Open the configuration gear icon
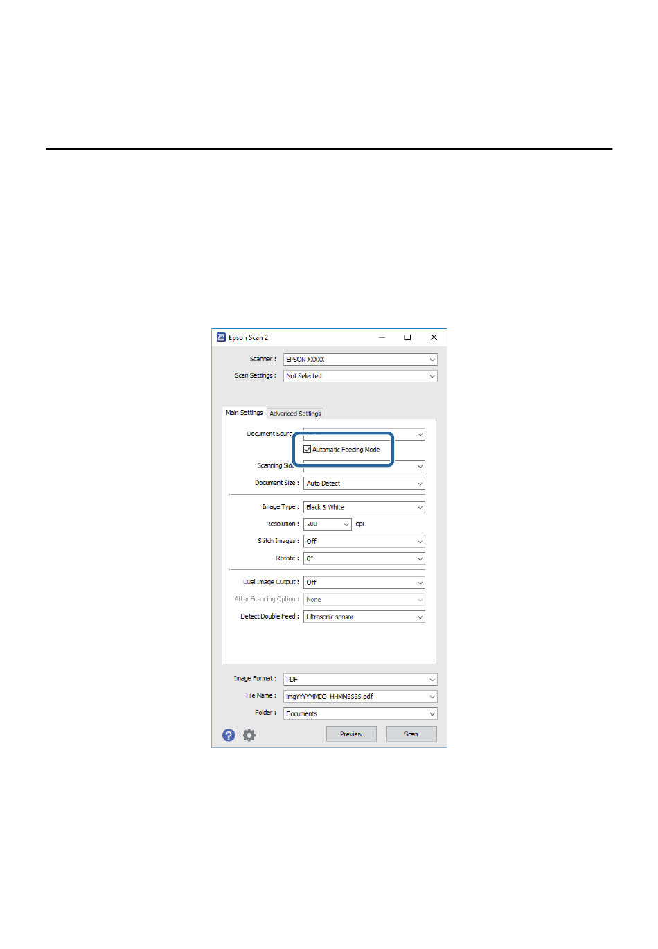658x949 pixels. pos(249,735)
